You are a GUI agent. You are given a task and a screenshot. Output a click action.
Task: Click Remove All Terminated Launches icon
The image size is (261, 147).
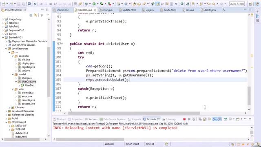(194, 119)
